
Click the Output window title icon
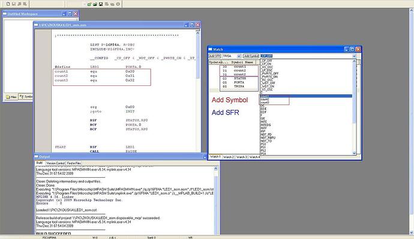(x=37, y=157)
